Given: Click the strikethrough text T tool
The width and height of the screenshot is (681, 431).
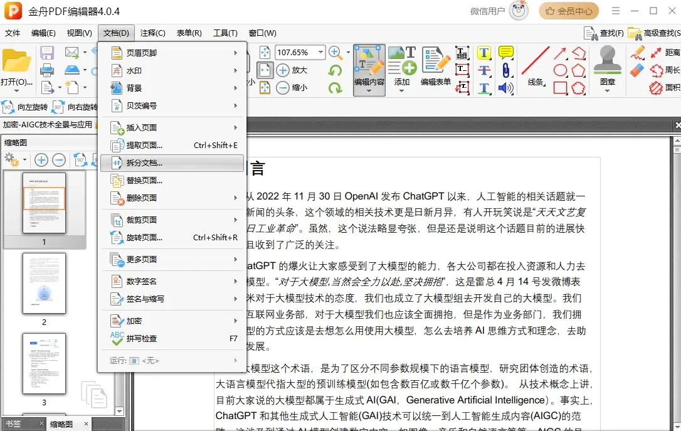Looking at the screenshot, I should point(484,70).
